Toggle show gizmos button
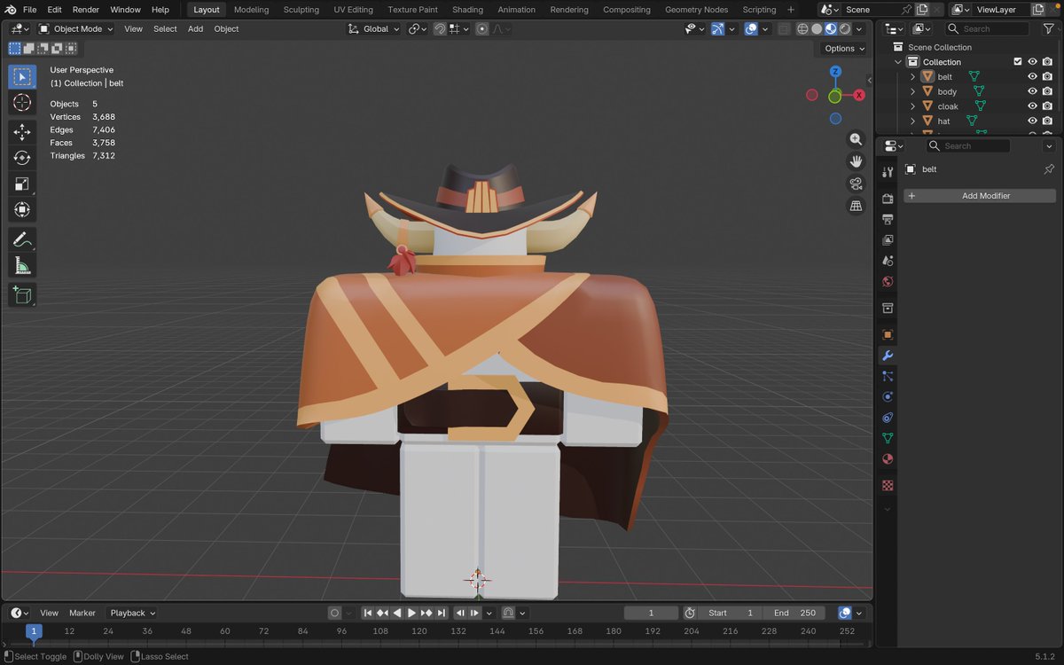The image size is (1064, 665). pos(718,28)
